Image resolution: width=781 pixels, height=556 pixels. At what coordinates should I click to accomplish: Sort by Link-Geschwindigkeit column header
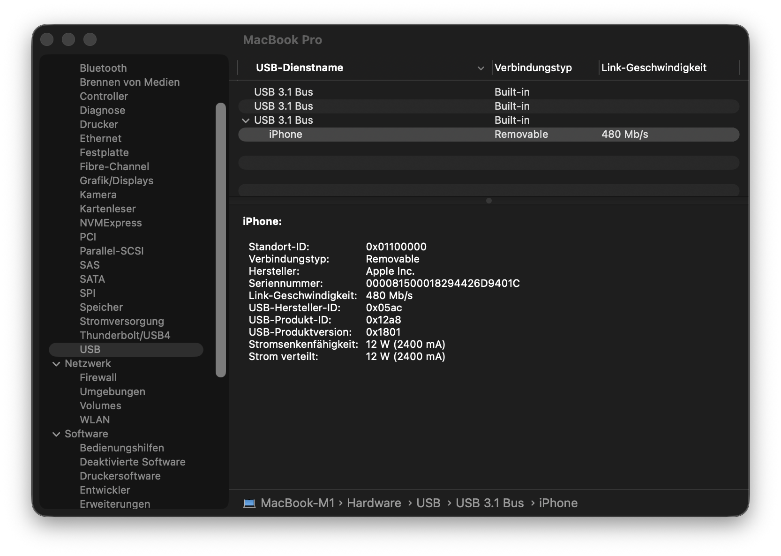[x=653, y=68]
